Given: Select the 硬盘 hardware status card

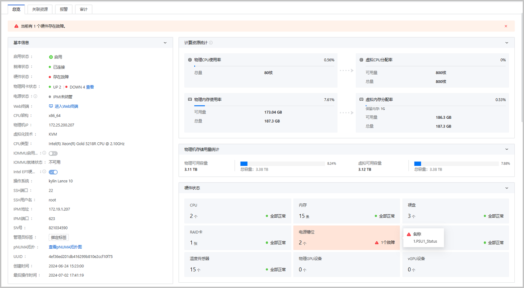Looking at the screenshot, I should click(455, 211).
